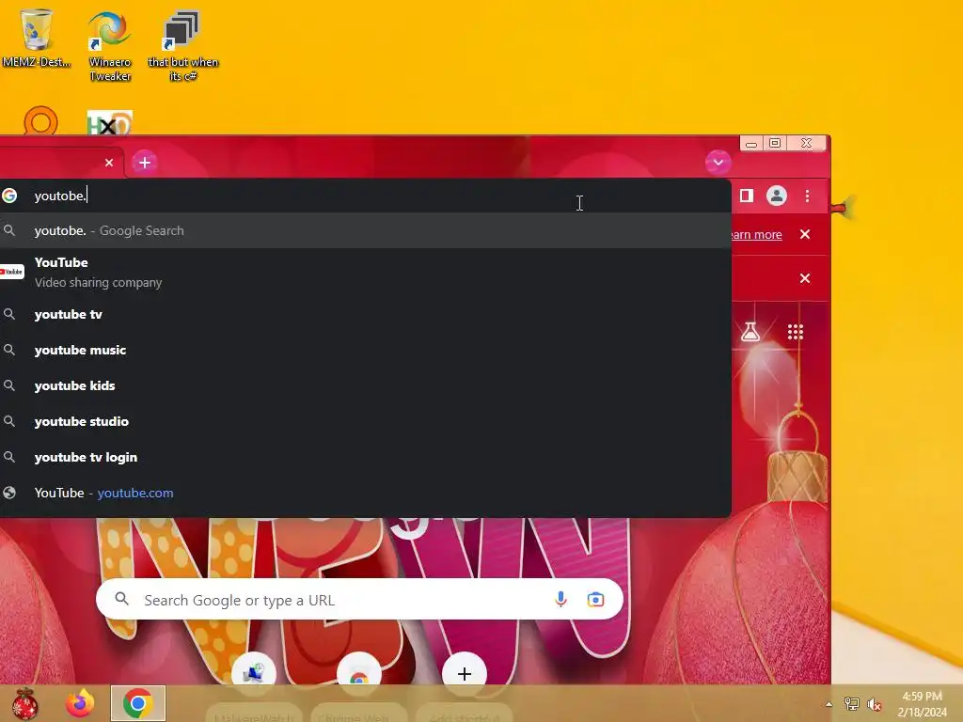Dismiss the infobar with Learn more link
Viewport: 963px width, 722px height.
click(805, 234)
